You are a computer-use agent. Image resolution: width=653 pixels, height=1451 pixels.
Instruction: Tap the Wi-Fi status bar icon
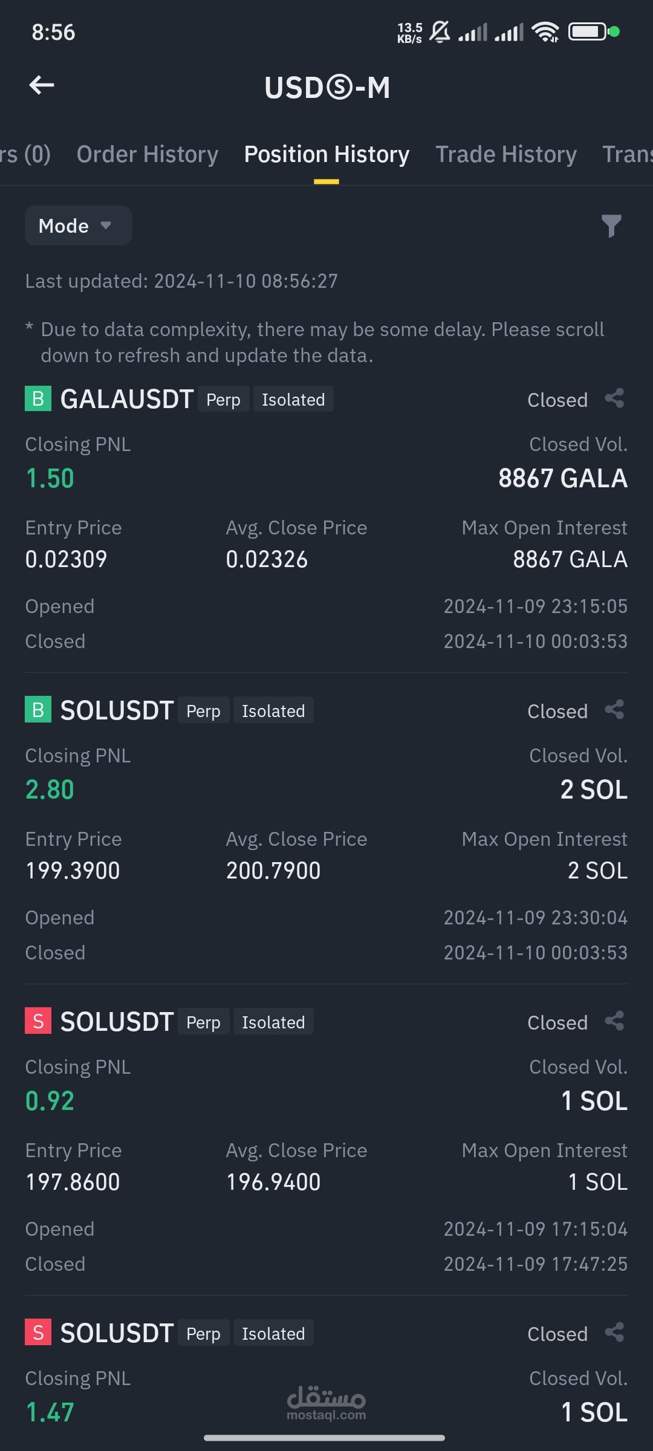(545, 32)
